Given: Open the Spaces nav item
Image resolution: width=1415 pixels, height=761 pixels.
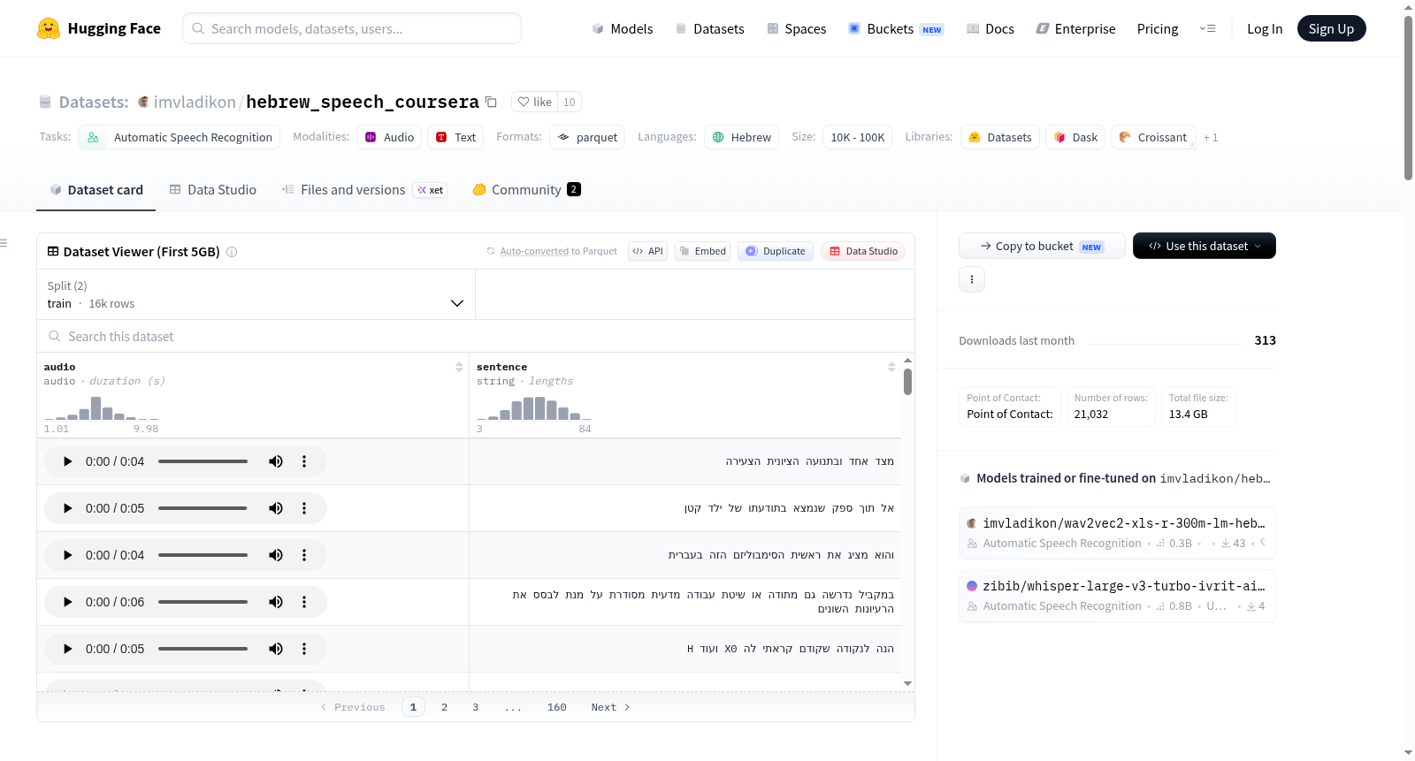Looking at the screenshot, I should 796,28.
